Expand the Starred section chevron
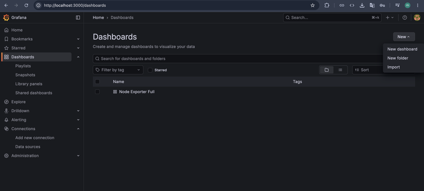Viewport: 424px width, 191px height. point(78,48)
